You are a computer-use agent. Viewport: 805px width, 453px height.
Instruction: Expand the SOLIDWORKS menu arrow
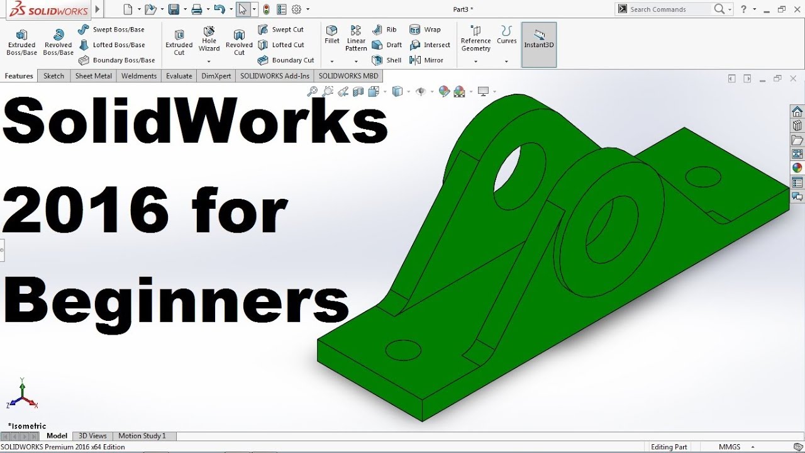click(97, 9)
